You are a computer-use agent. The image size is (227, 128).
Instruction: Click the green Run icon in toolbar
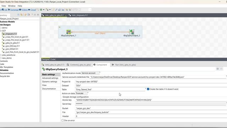[x=41, y=10]
